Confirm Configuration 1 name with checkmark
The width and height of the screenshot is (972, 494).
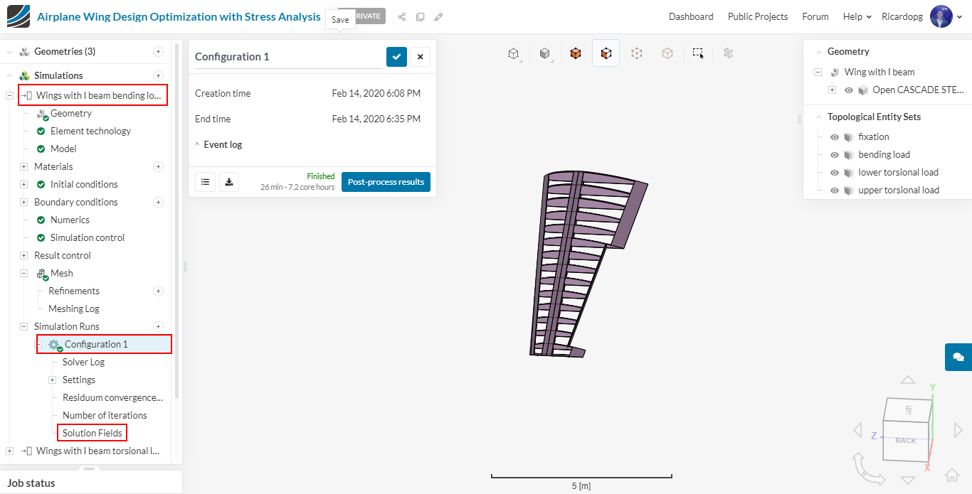pos(396,57)
